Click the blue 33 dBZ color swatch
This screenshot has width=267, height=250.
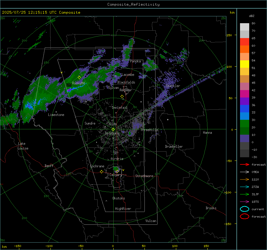[x=244, y=109]
